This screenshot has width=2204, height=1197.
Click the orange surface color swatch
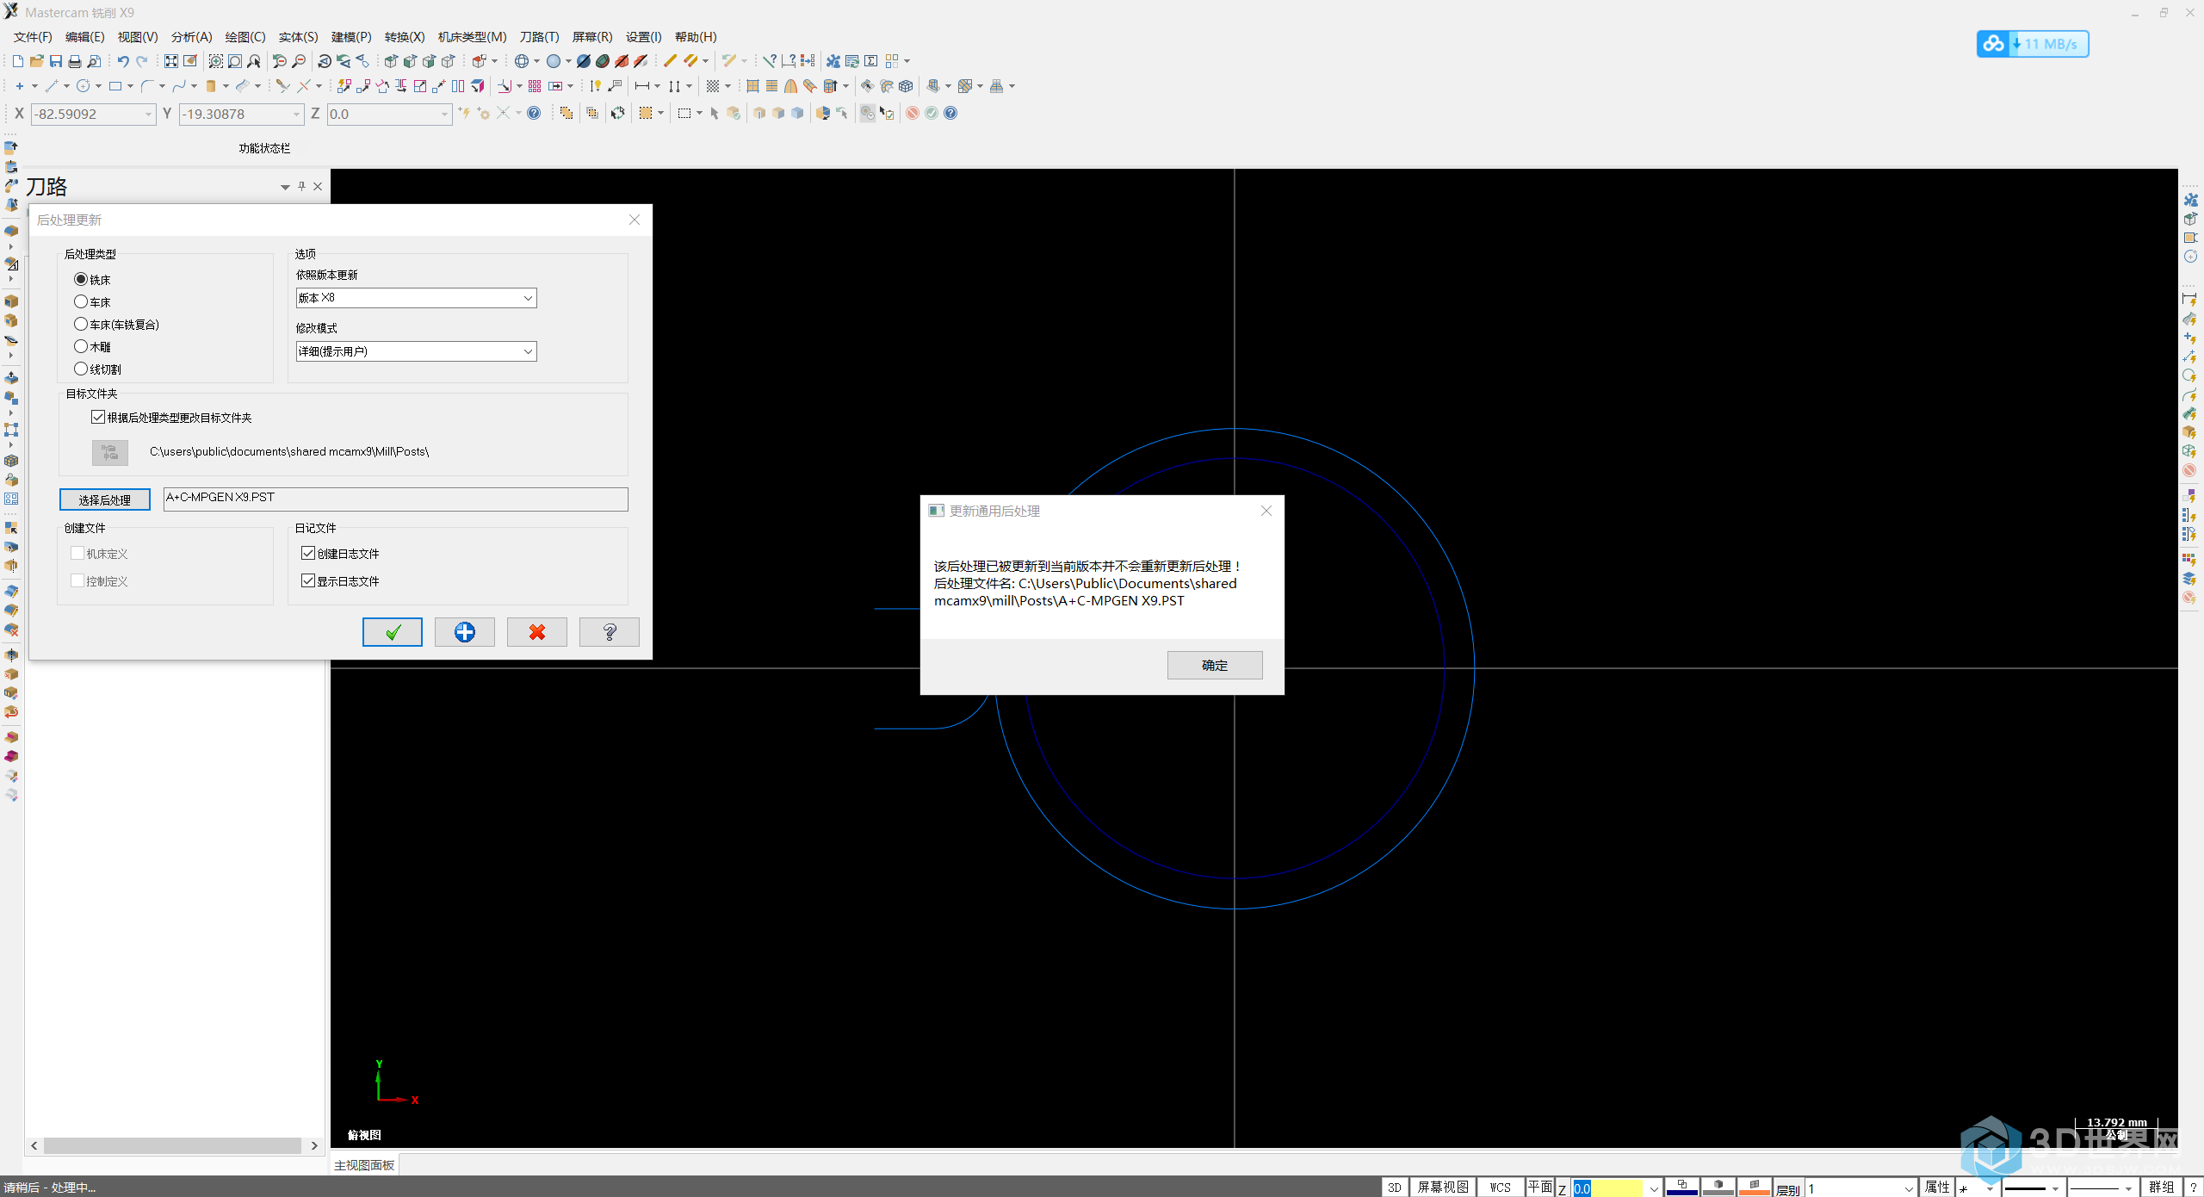1755,1188
